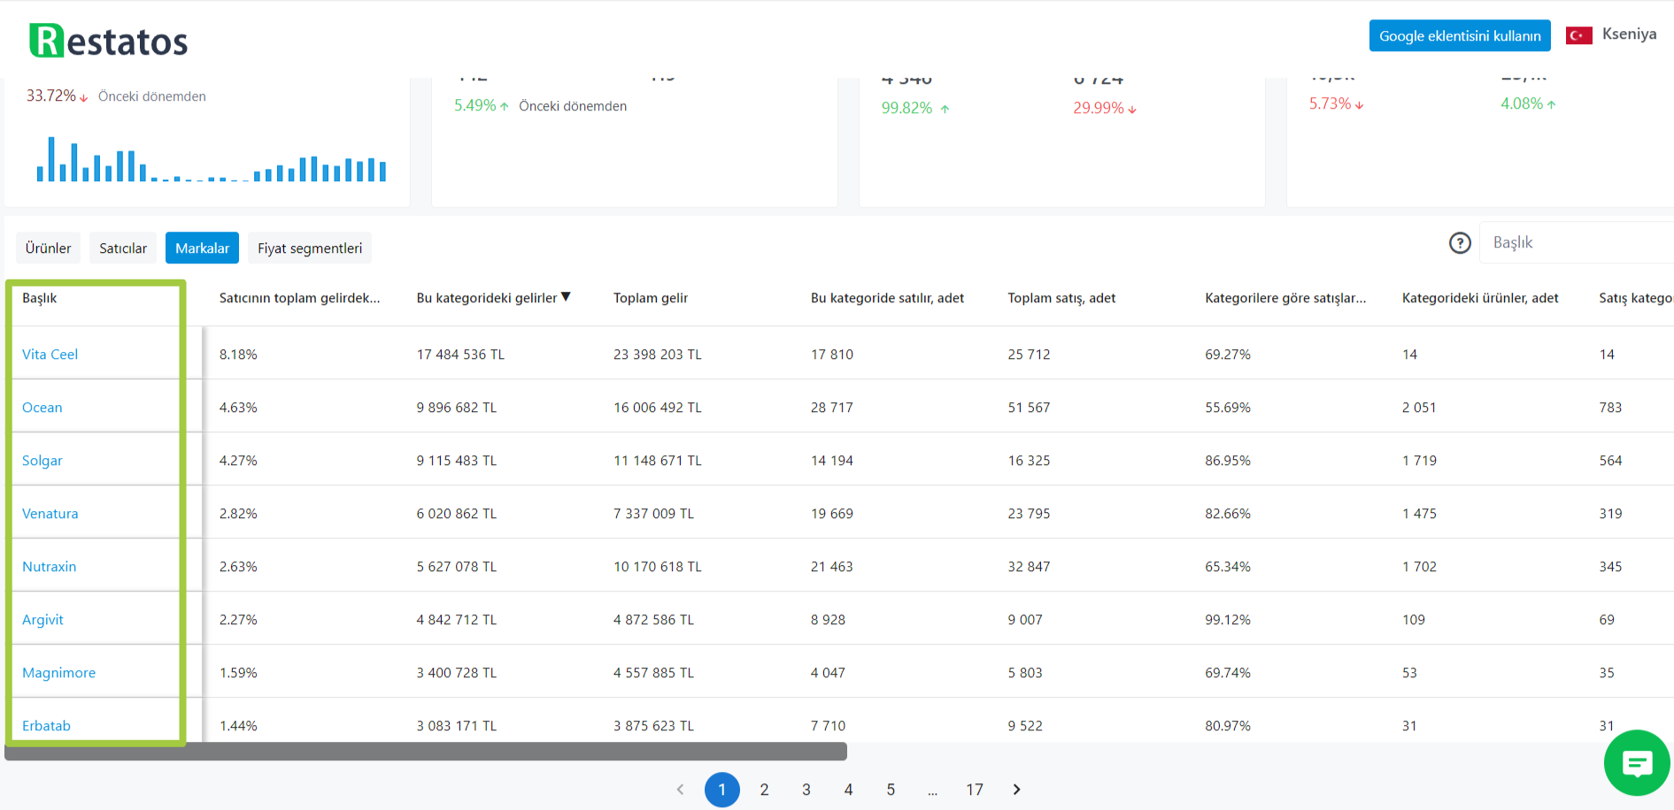Viewport: 1674px width, 810px height.
Task: Jump to last page 17
Action: 975,789
